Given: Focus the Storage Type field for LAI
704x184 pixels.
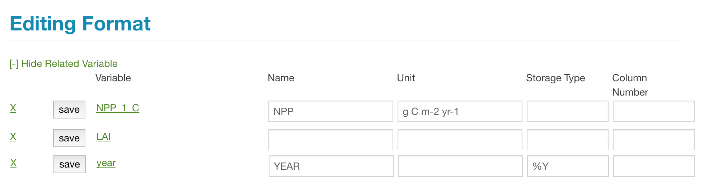Looking at the screenshot, I should coord(567,140).
